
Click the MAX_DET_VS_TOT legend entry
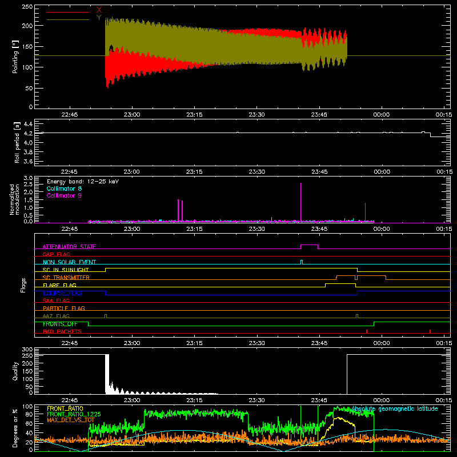[x=71, y=420]
